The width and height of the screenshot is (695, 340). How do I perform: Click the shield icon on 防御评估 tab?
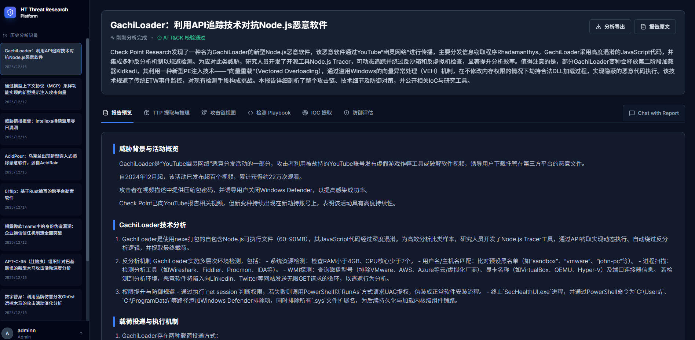[346, 113]
